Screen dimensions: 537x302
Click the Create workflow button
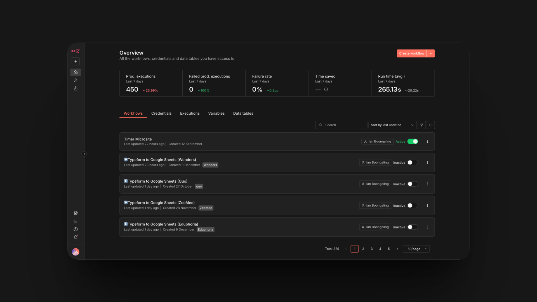[411, 53]
